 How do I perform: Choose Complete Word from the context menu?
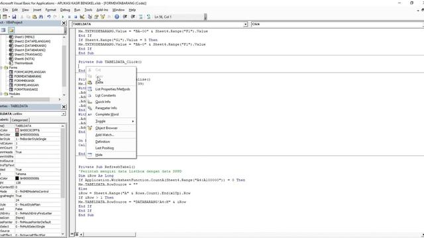pyautogui.click(x=107, y=114)
